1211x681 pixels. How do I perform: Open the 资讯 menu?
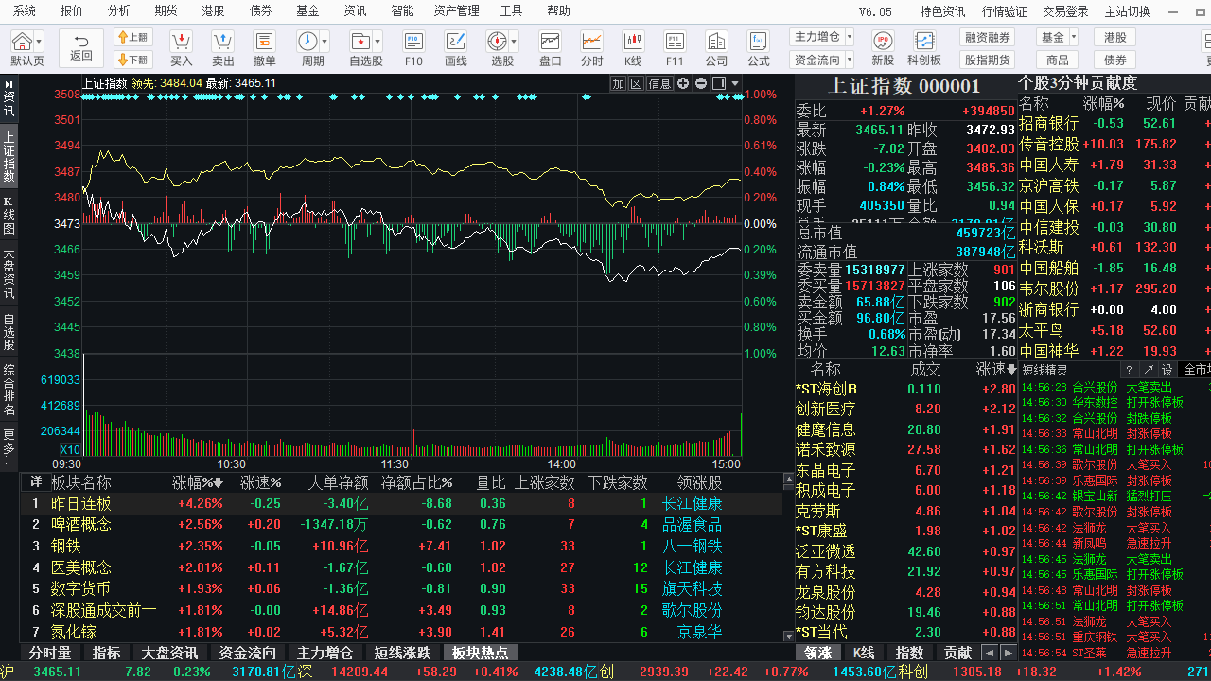click(355, 11)
